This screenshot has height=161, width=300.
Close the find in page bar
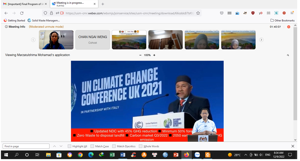click(293, 146)
